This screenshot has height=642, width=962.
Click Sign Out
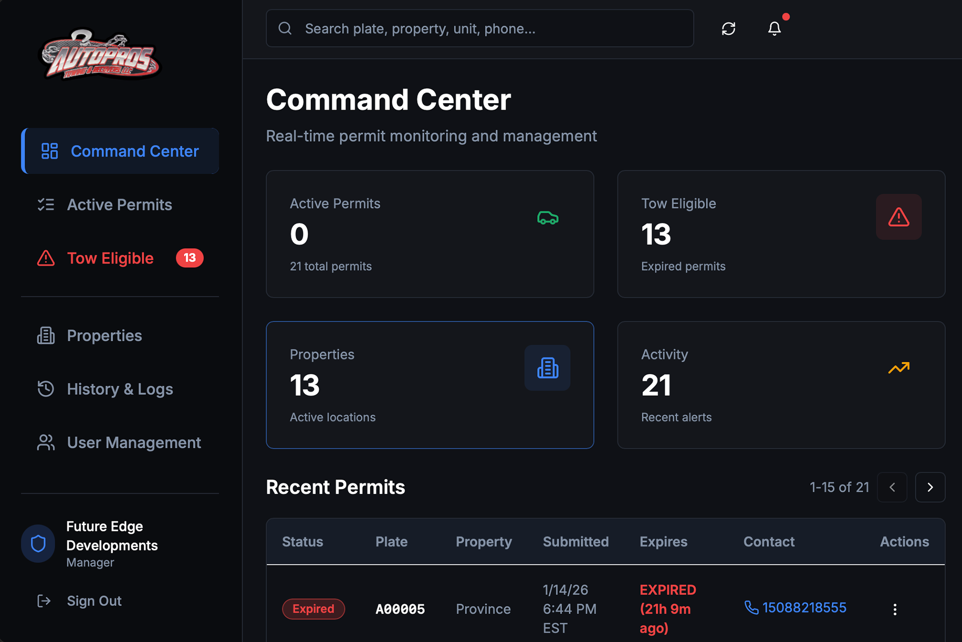click(94, 601)
